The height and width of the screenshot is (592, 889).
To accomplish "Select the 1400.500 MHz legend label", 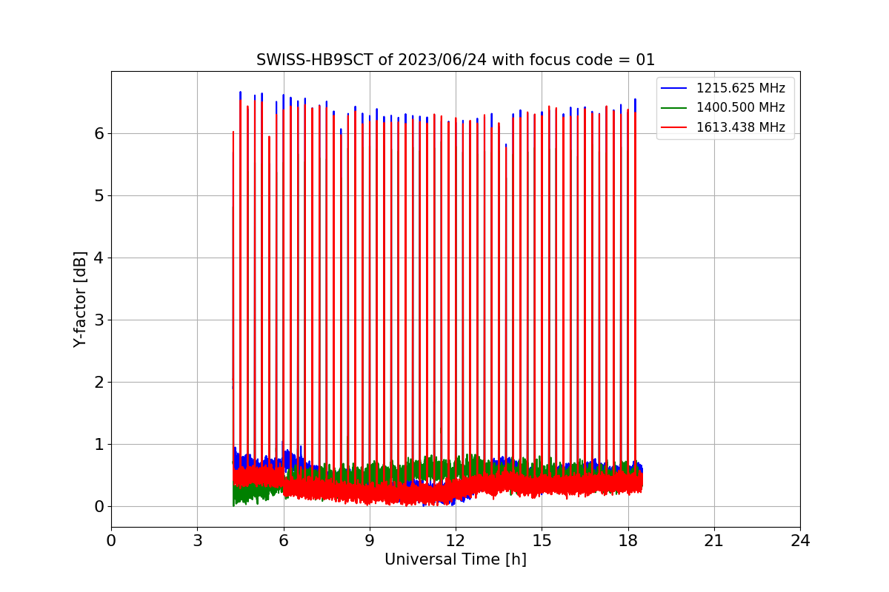I will [740, 107].
